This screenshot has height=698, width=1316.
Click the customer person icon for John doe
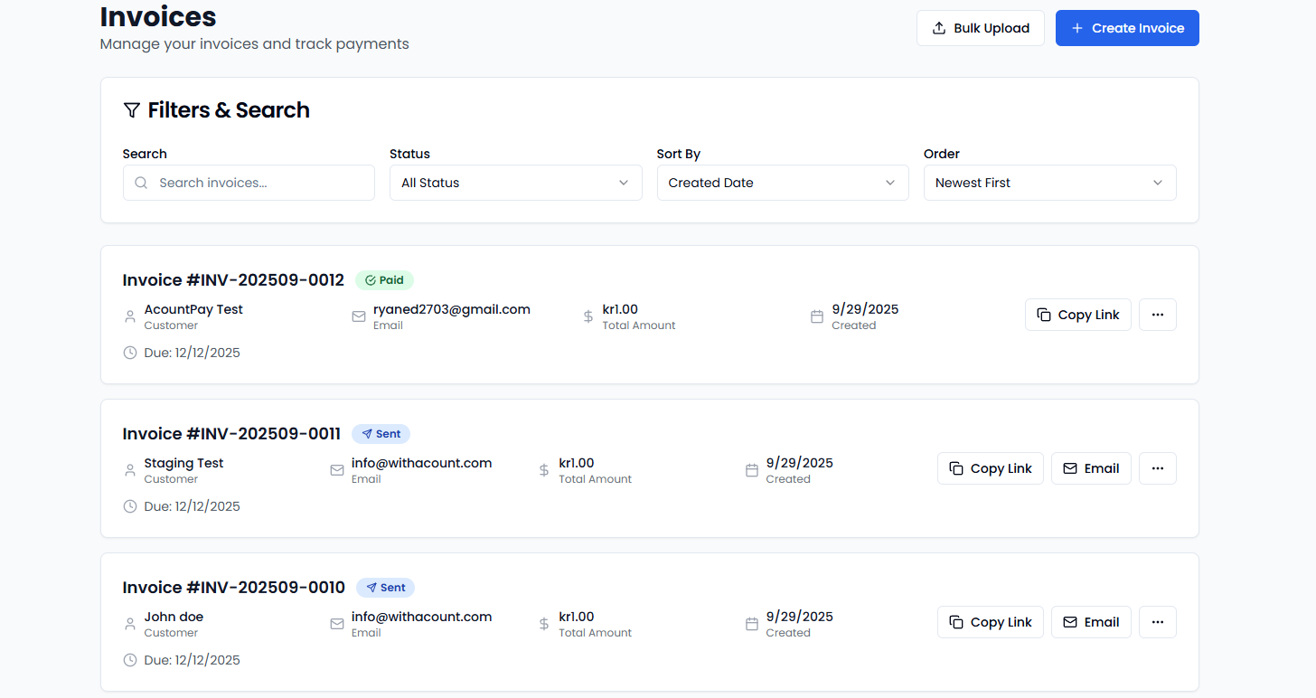point(128,624)
